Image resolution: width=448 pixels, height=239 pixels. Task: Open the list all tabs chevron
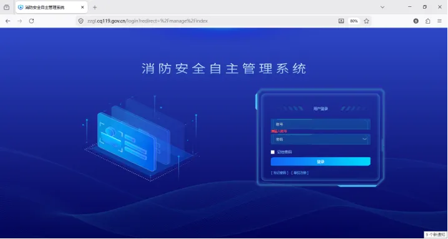click(x=382, y=7)
